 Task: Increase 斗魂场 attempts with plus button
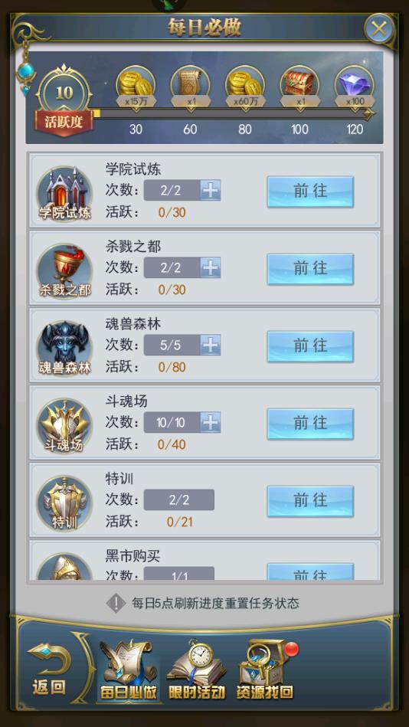(x=211, y=422)
